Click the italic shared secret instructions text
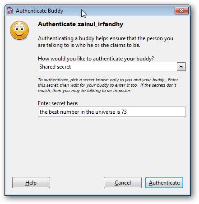The width and height of the screenshot is (199, 204). 108,85
